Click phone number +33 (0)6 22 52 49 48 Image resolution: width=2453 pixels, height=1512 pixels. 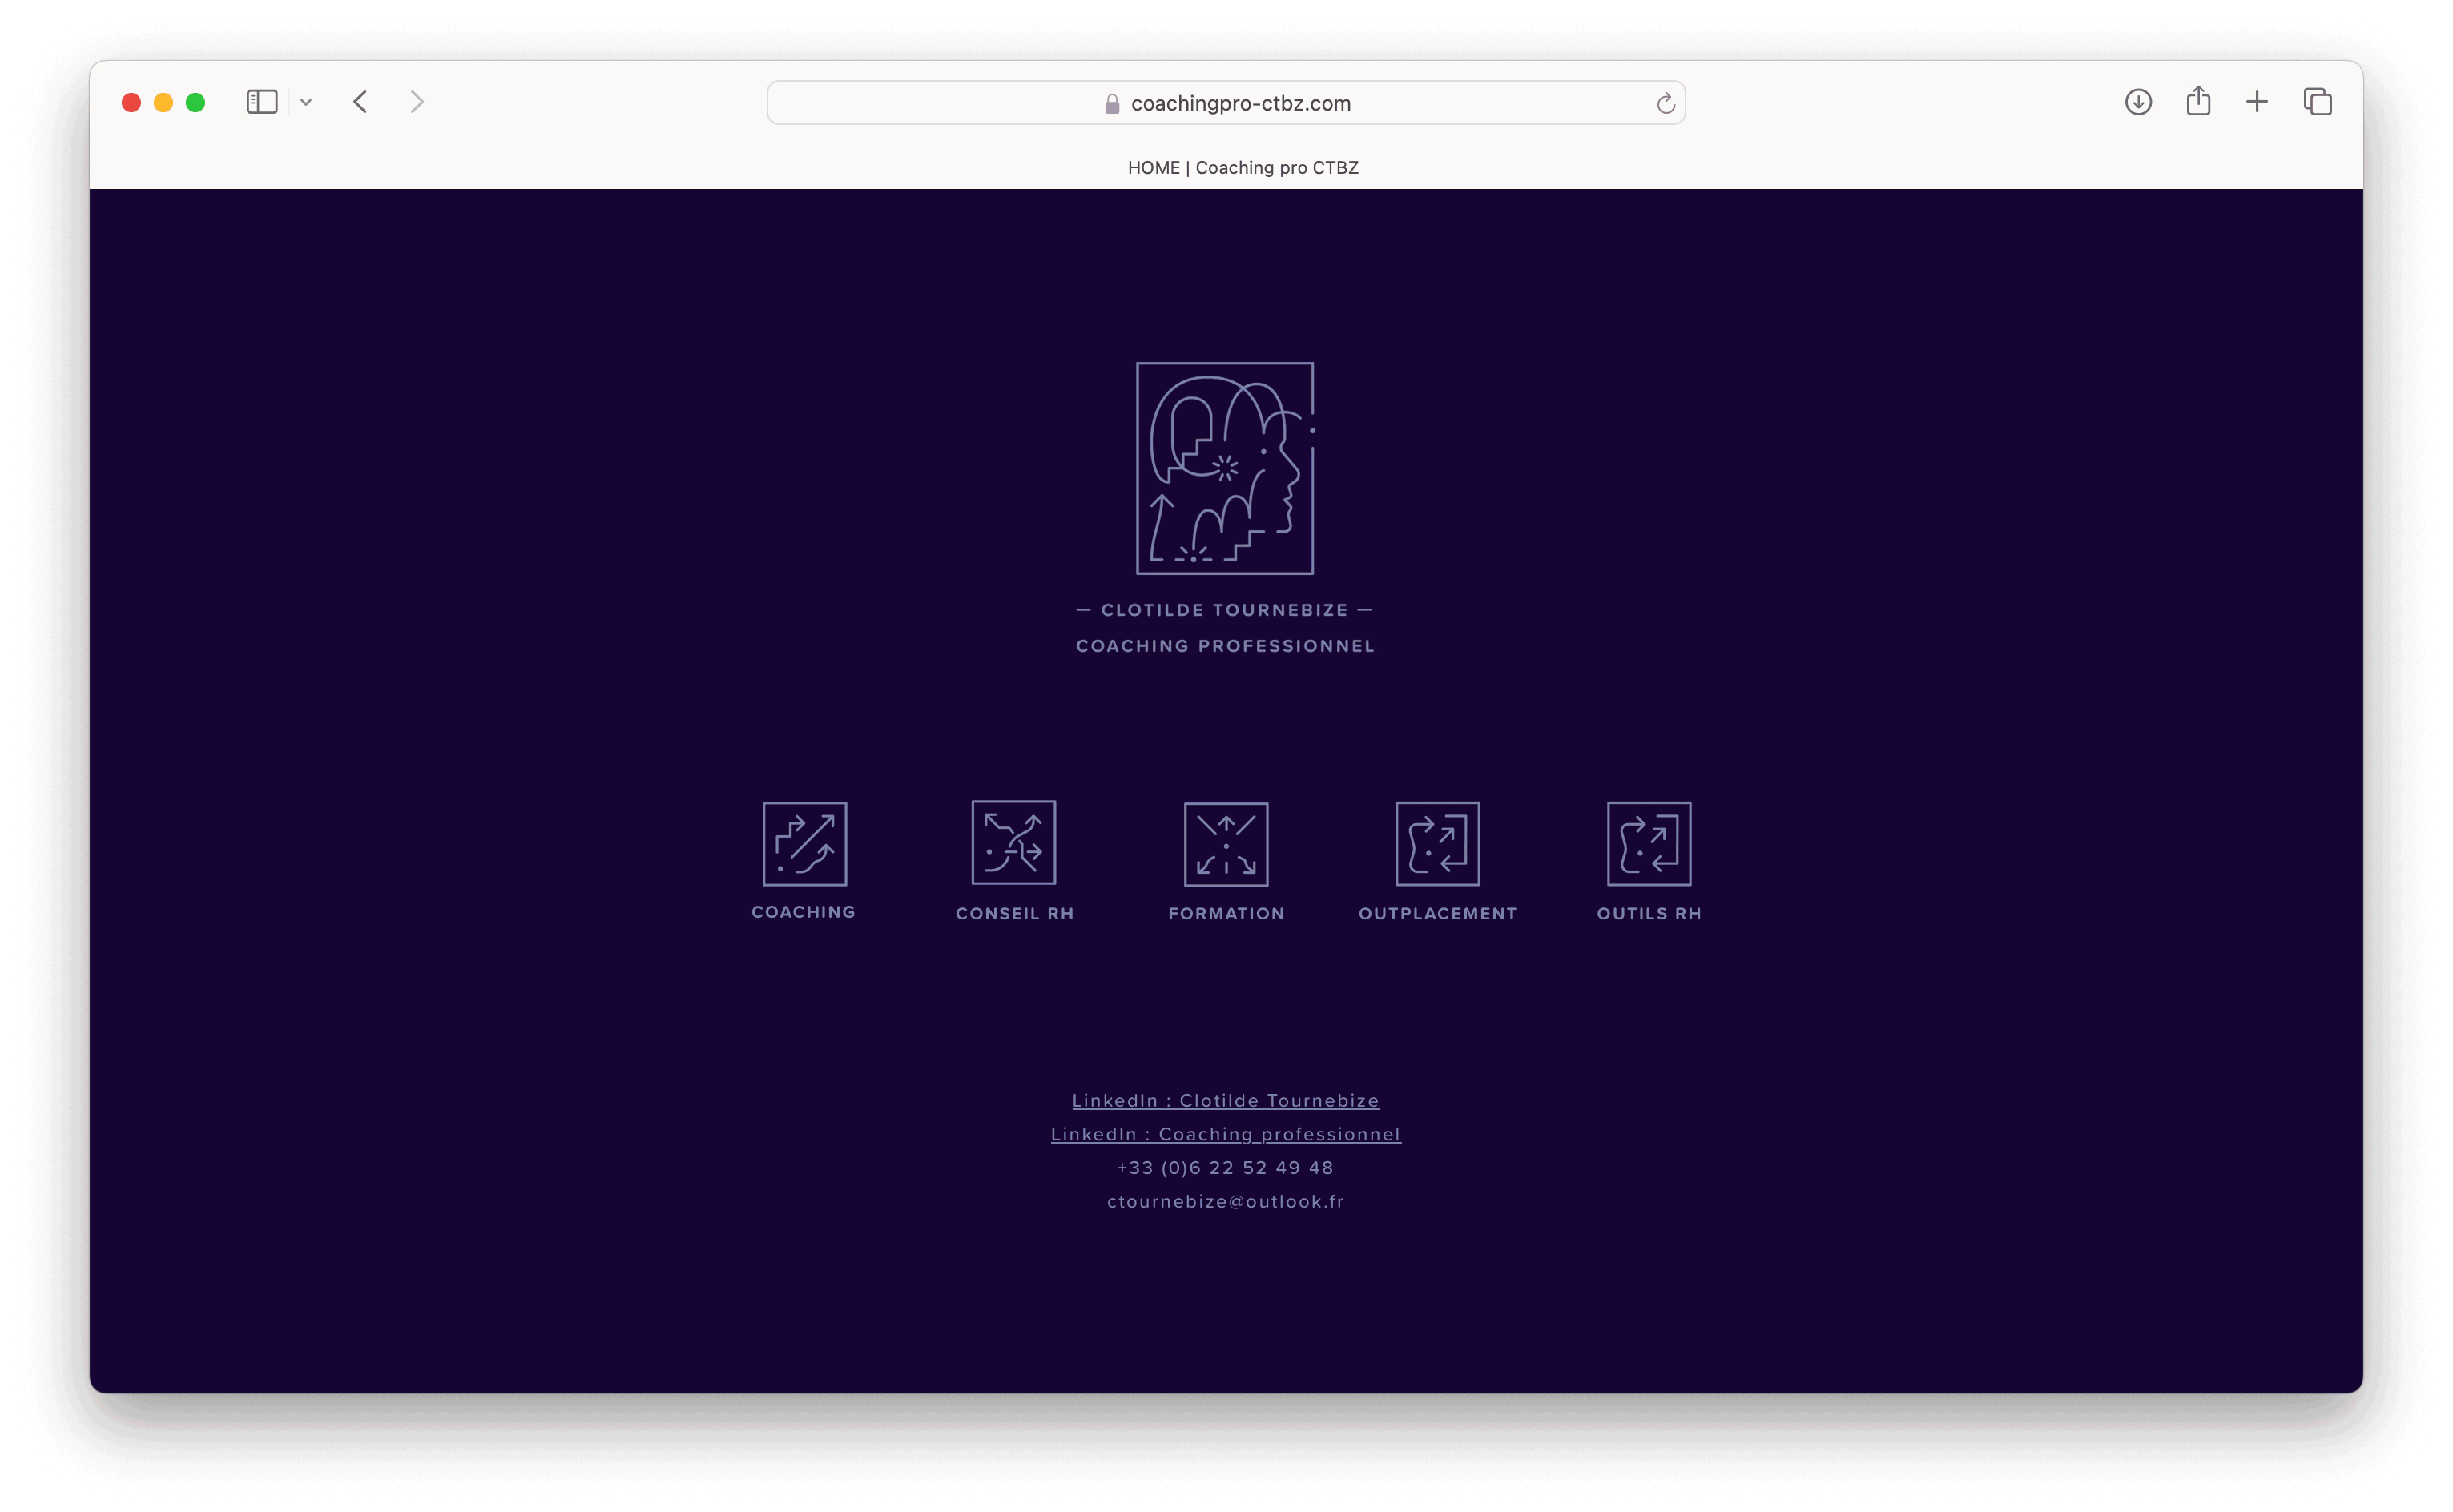1225,1168
